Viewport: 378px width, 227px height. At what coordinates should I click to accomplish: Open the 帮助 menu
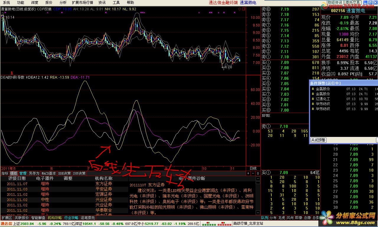[130, 2]
